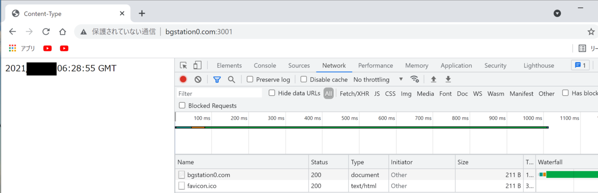Click the network Filter text field
This screenshot has height=193, width=598.
pyautogui.click(x=219, y=93)
